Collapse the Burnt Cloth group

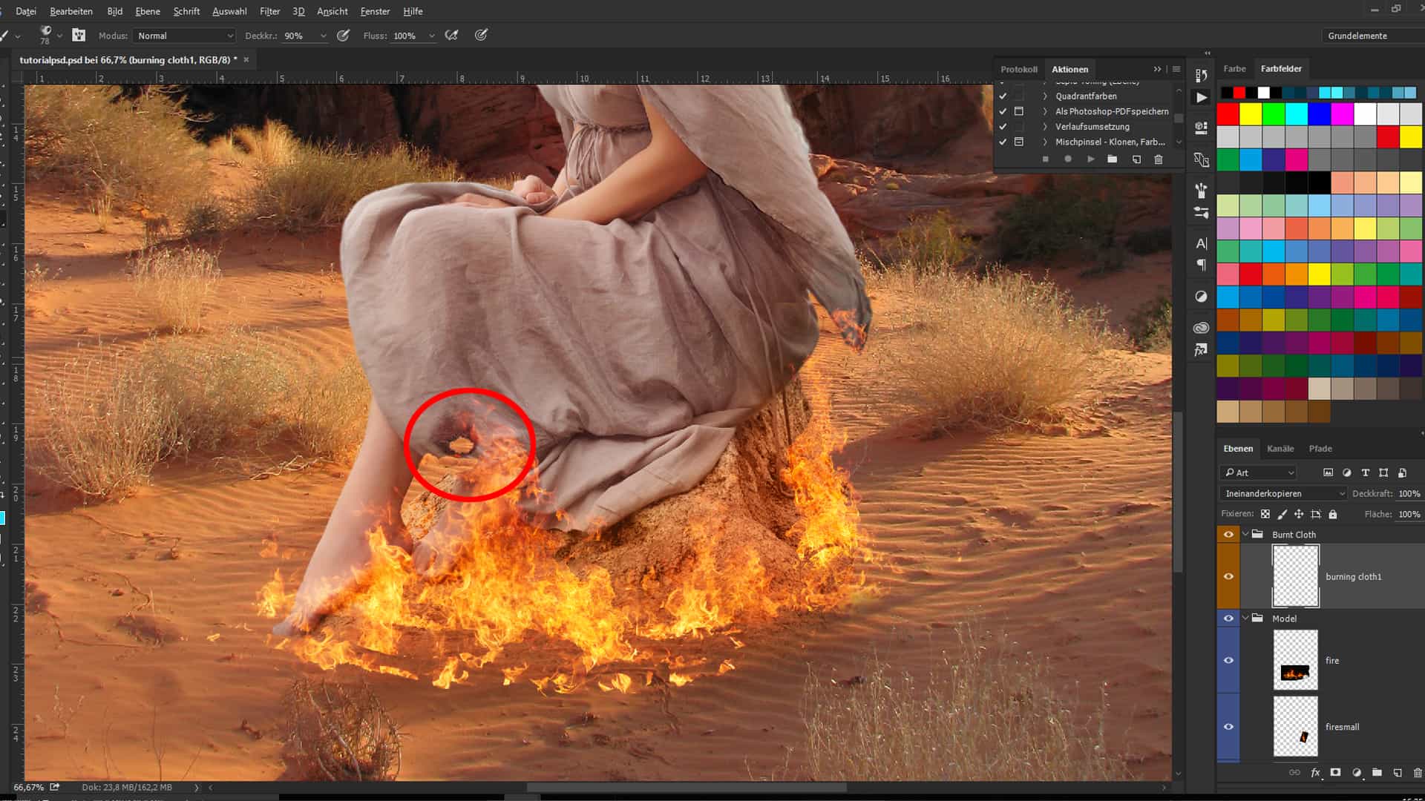pyautogui.click(x=1245, y=534)
